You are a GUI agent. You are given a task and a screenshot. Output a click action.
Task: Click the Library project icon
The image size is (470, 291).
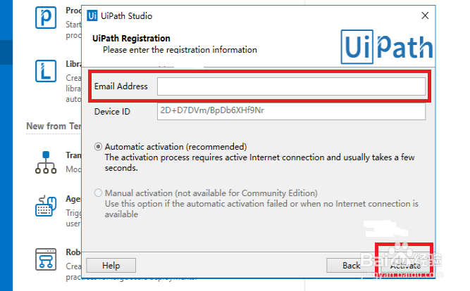point(46,70)
